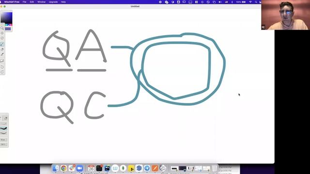Screen dimensions: 310x174
Task: Open Finder from the dock
Action: pyautogui.click(x=56, y=168)
